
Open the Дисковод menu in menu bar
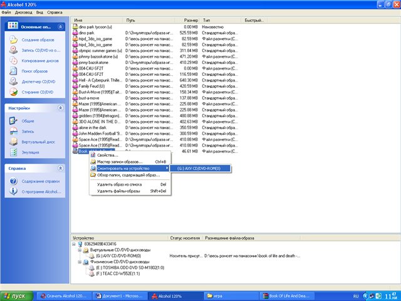(x=24, y=12)
